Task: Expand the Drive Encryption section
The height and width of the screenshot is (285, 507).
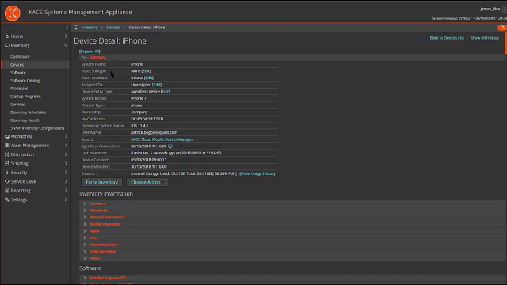Action: pyautogui.click(x=85, y=252)
